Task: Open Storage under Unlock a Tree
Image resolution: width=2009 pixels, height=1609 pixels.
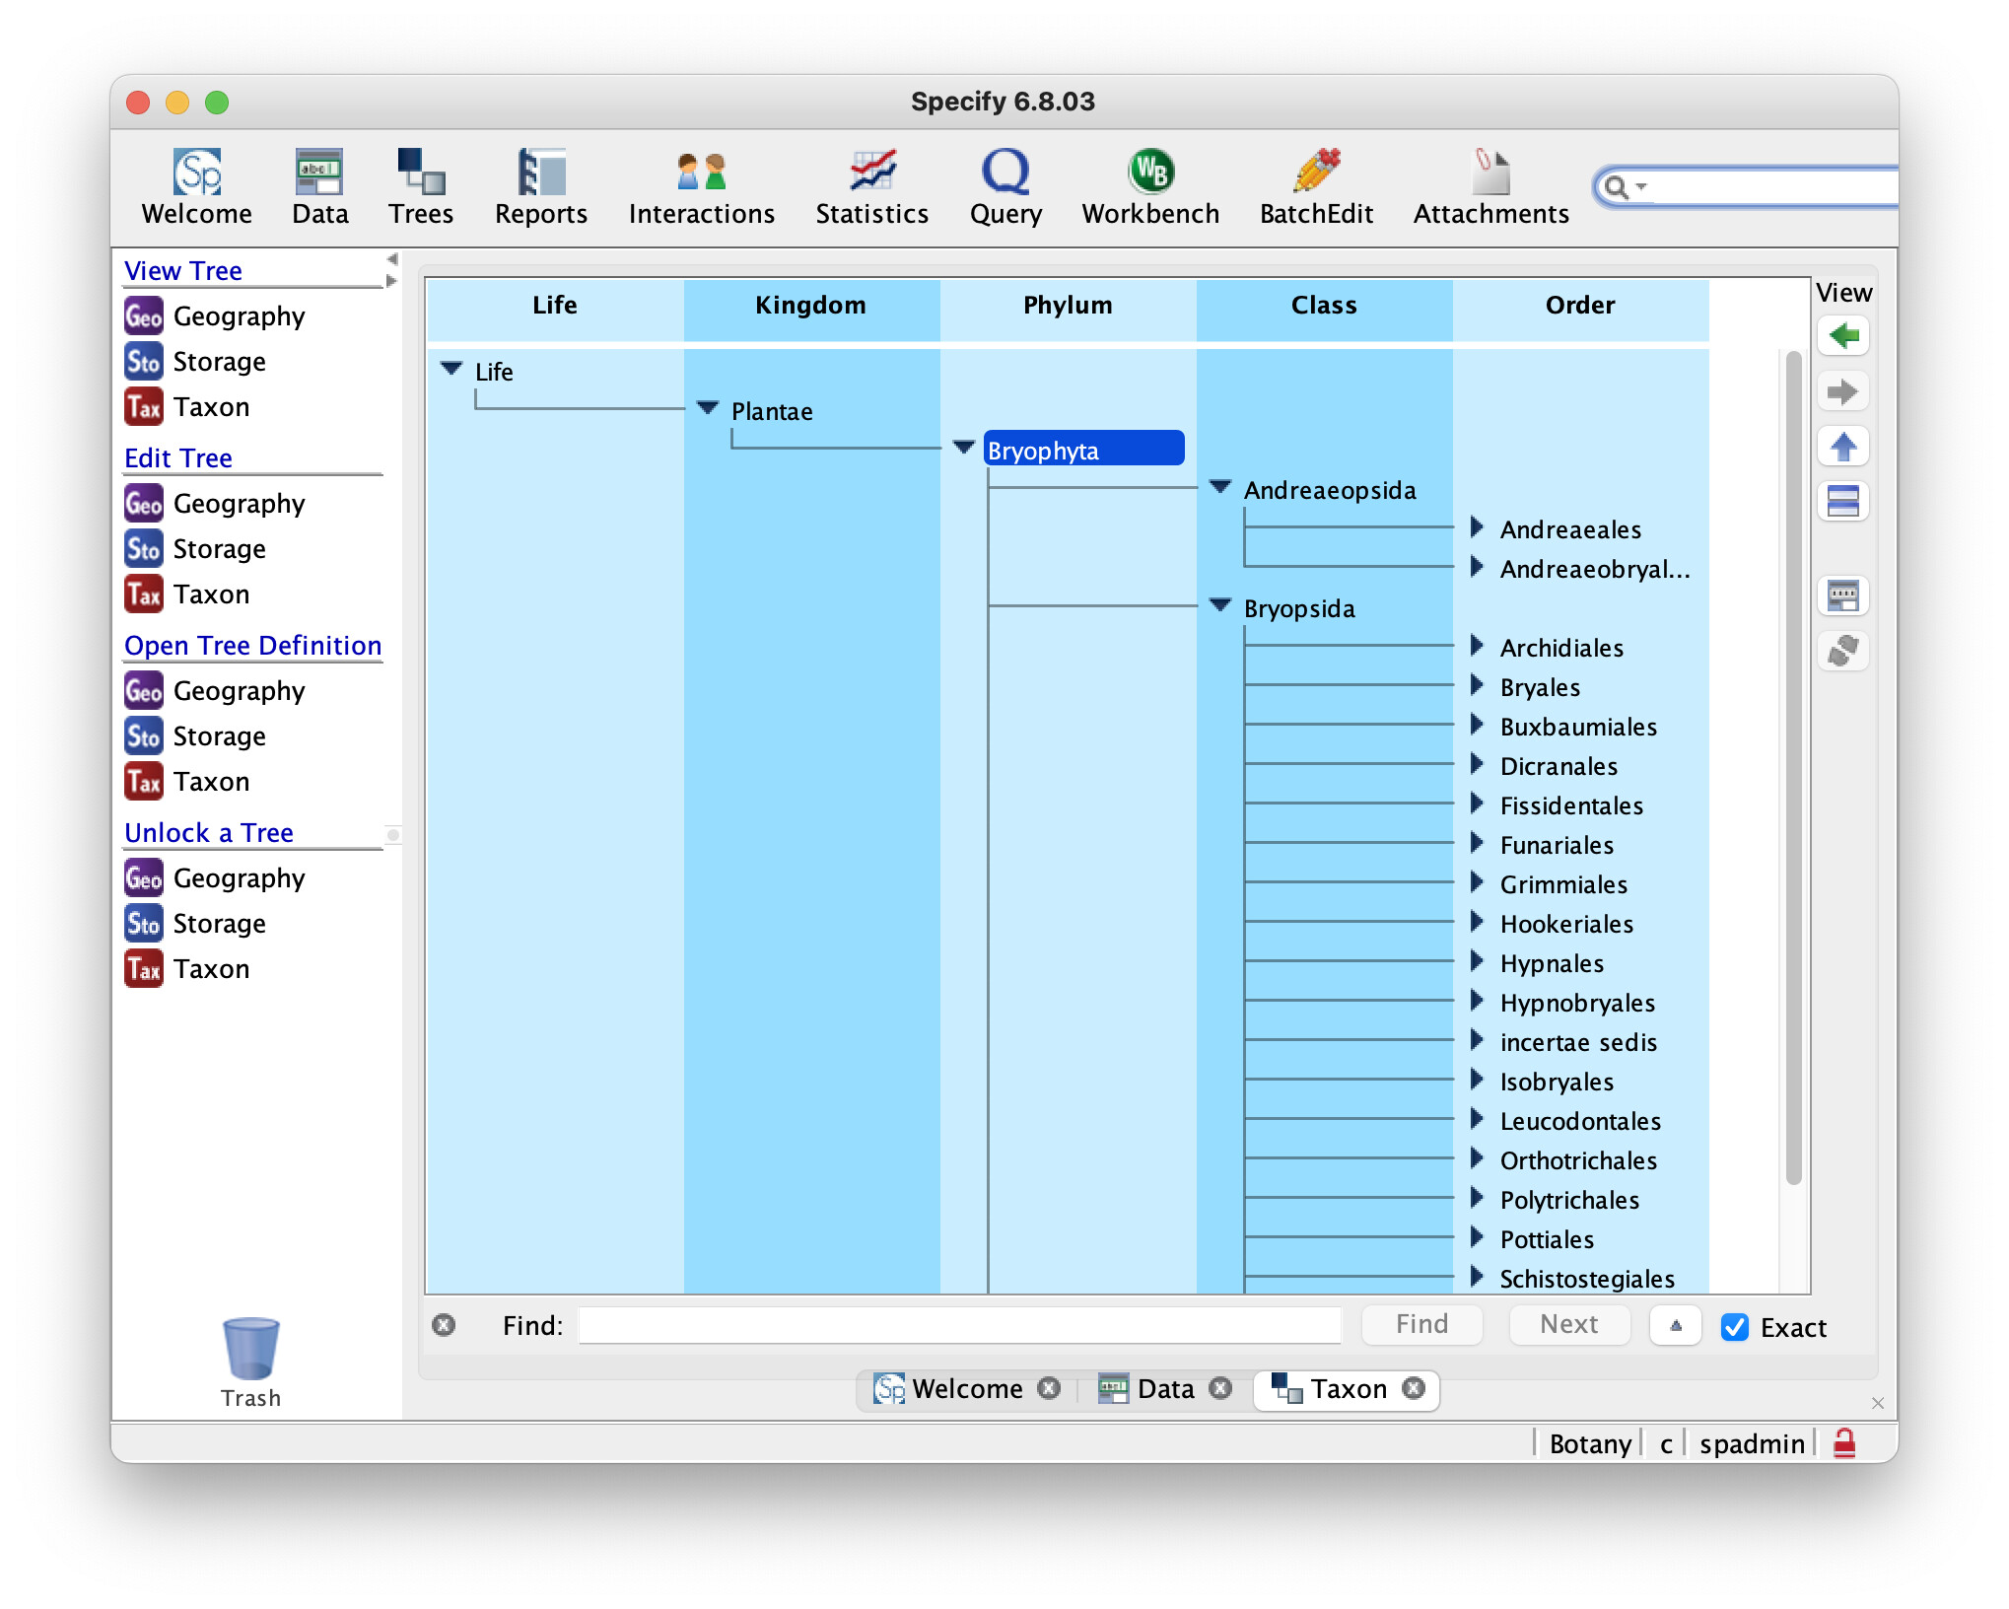Action: (195, 924)
